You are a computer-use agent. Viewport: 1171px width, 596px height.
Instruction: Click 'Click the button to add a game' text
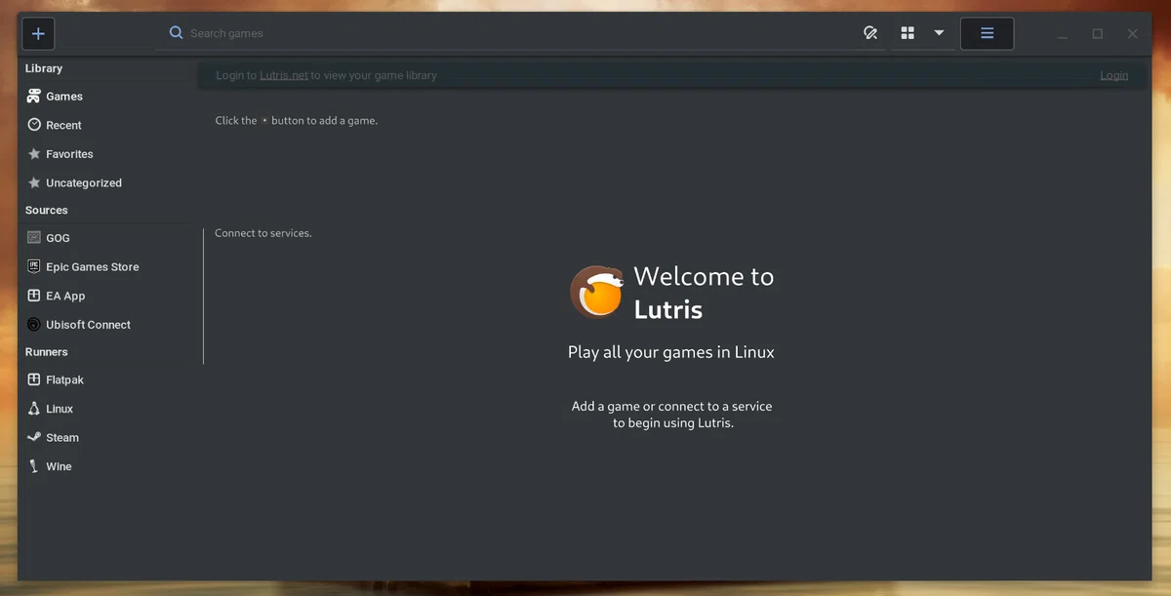297,121
